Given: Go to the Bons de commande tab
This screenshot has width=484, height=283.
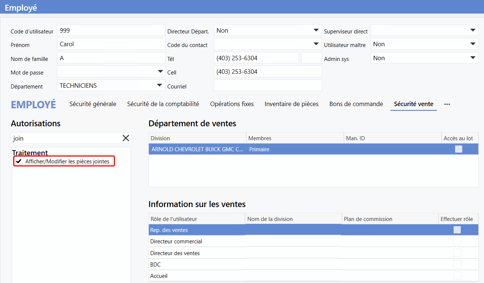Looking at the screenshot, I should [356, 104].
